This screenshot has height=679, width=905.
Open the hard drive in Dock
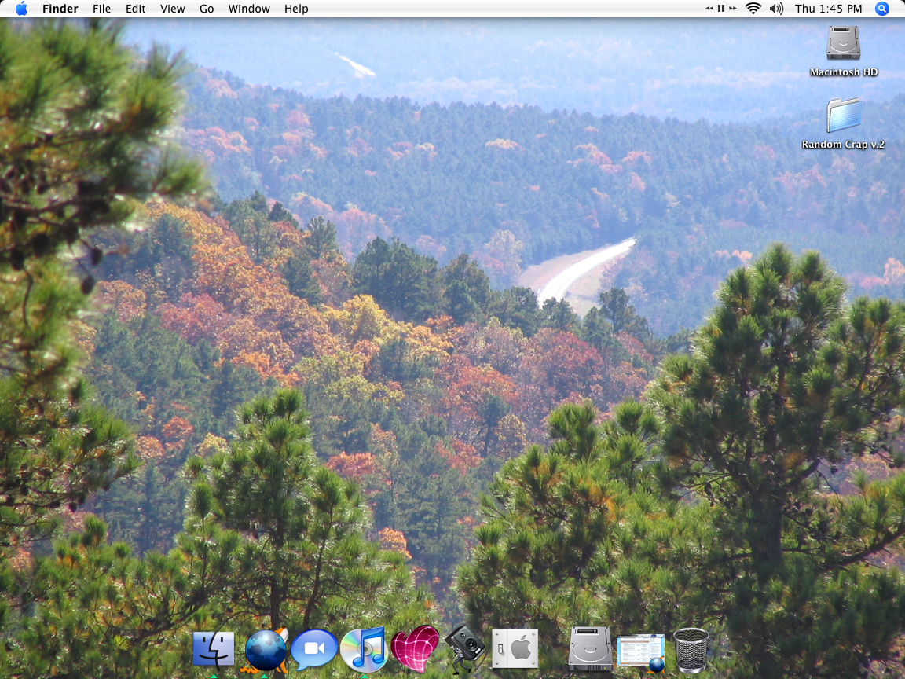point(590,649)
